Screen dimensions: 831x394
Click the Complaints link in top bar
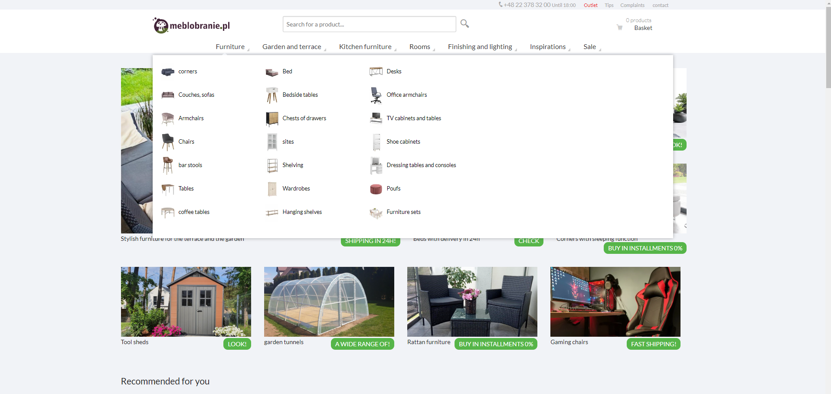(x=632, y=5)
